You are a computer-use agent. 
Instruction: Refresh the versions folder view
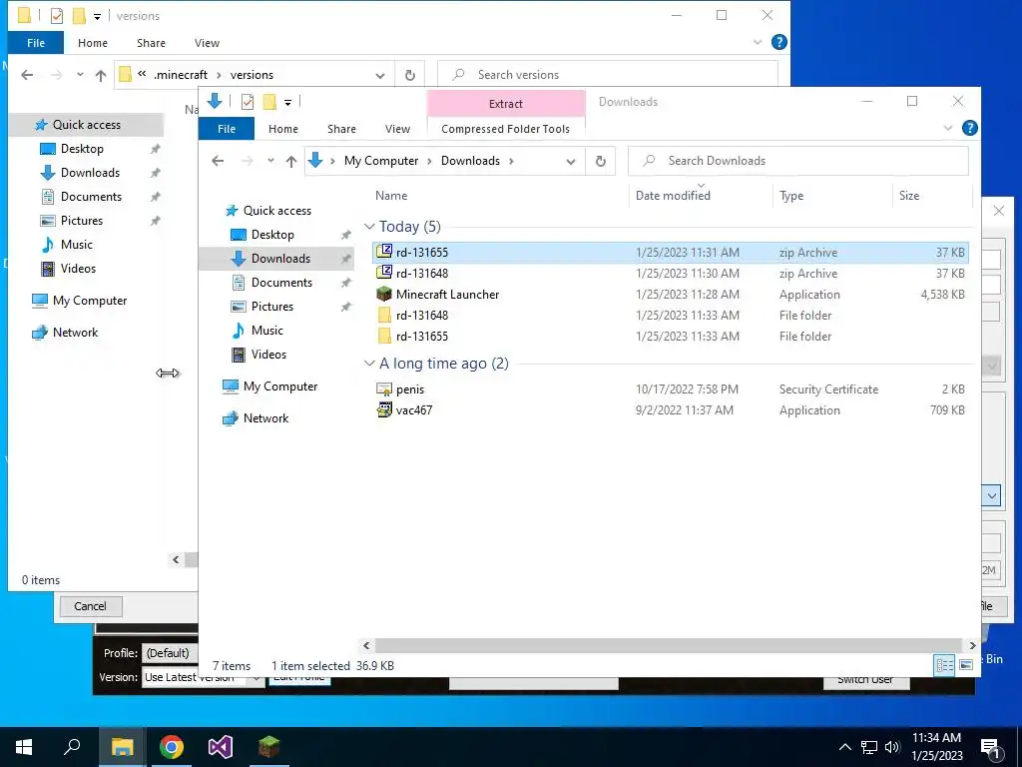point(410,75)
